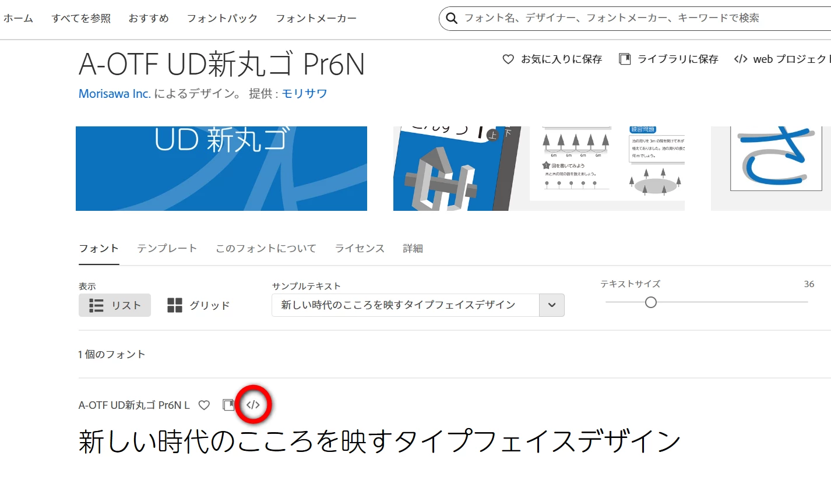This screenshot has width=831, height=477.
Task: Favorite A-OTF UD新丸ゴ Pr6N L with heart
Action: (x=204, y=405)
